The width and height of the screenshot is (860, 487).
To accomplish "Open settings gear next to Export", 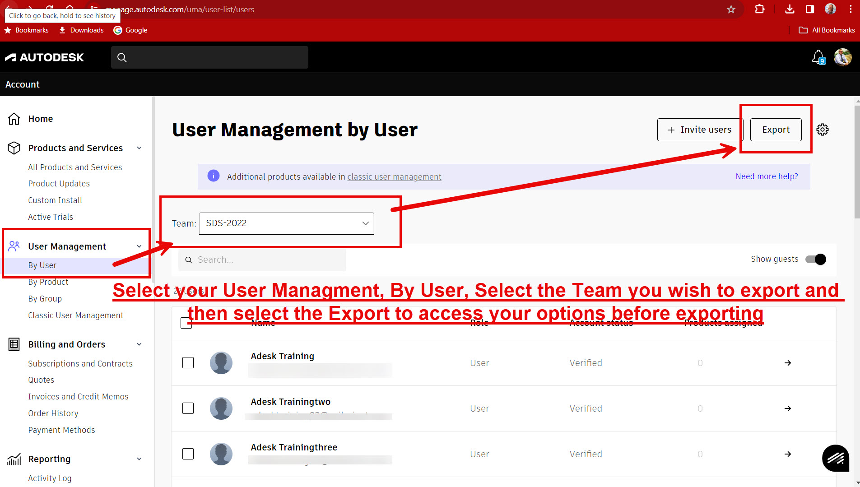I will [823, 130].
